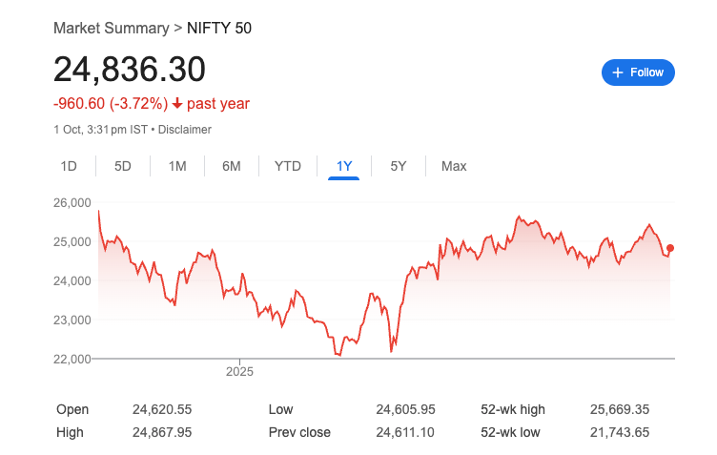
Task: Switch to YTD chart view
Action: pyautogui.click(x=288, y=166)
